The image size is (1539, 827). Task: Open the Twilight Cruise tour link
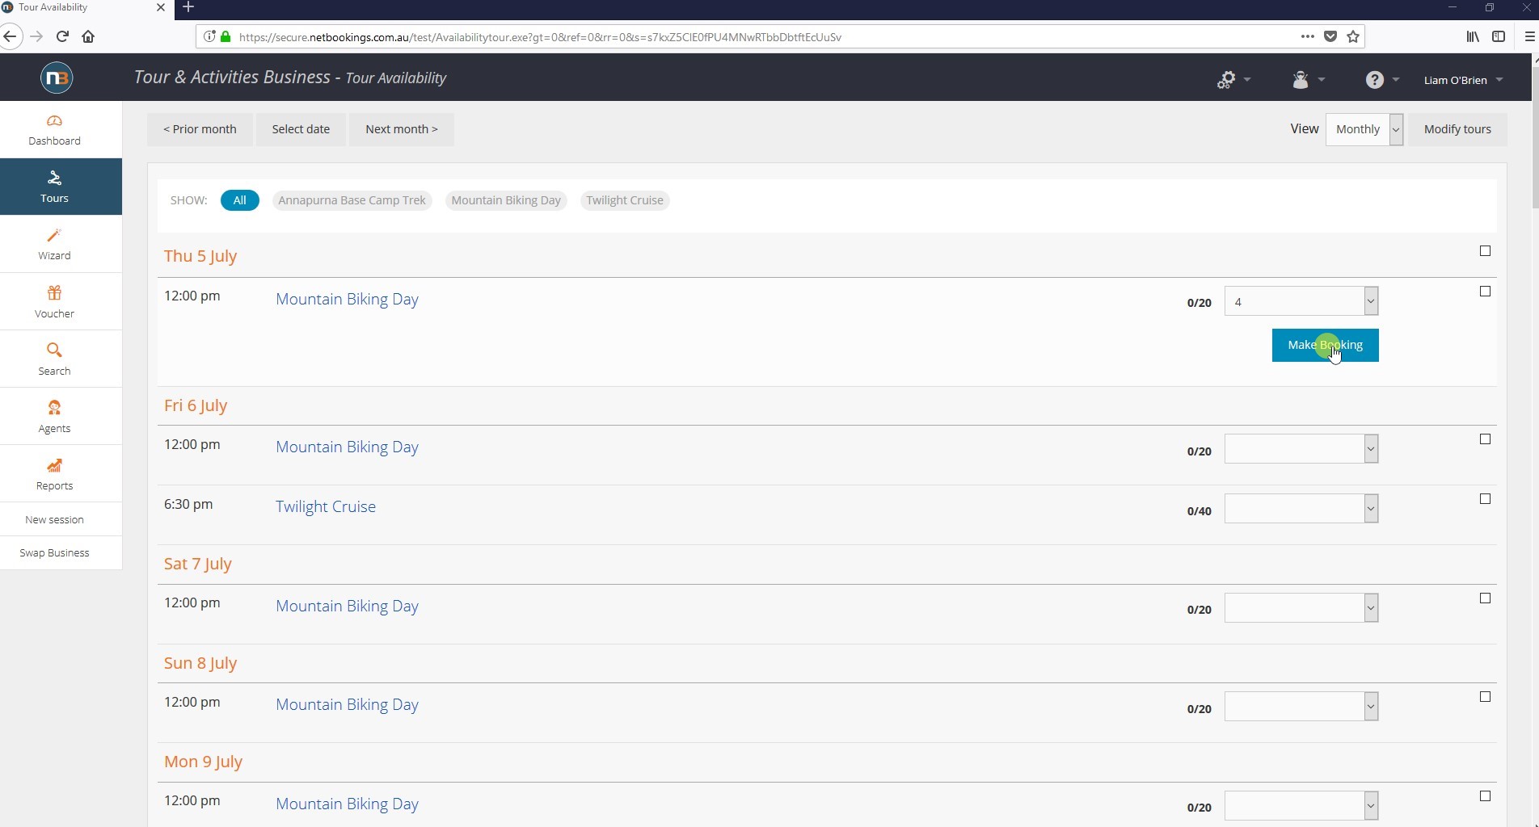(326, 506)
